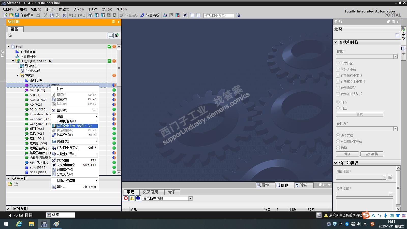Click the 总览 taskbar button
This screenshot has height=229, width=407.
coord(61,215)
